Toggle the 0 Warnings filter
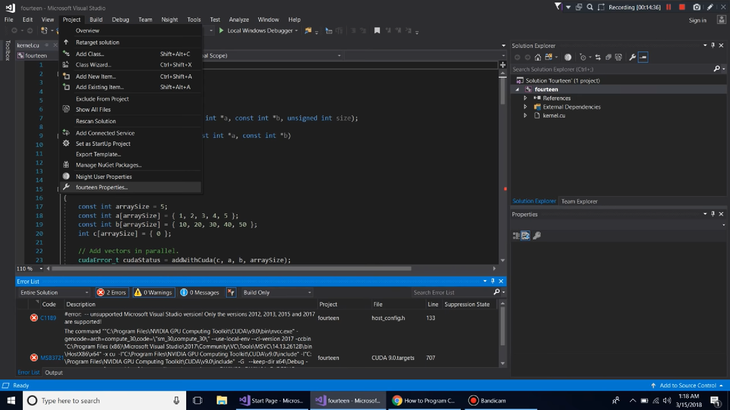 tap(154, 292)
